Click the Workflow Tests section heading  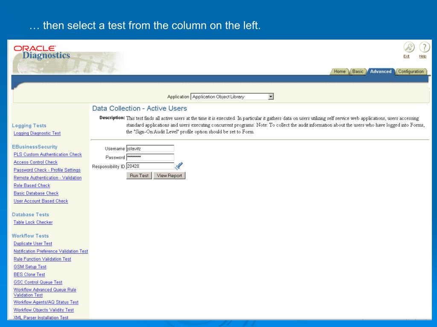click(x=30, y=236)
